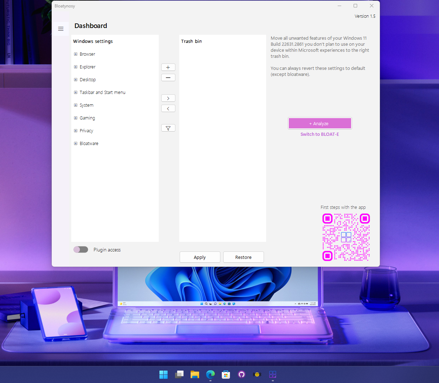Move item right to trash bin arrow
439x383 pixels.
168,98
